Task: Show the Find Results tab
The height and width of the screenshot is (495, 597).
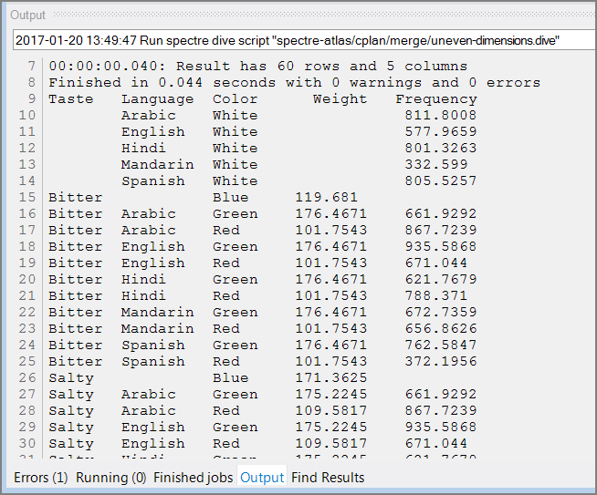Action: (x=328, y=477)
